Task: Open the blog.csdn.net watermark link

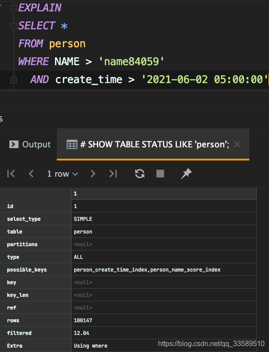Action: click(211, 344)
